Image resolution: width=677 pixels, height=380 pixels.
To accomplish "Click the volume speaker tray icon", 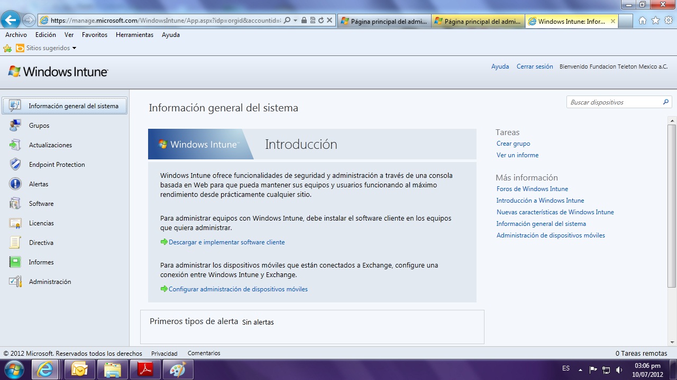I will (x=619, y=369).
